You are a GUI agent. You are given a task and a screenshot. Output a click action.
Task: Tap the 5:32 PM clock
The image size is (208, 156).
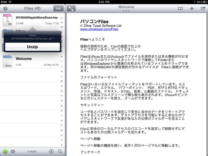coord(104,2)
